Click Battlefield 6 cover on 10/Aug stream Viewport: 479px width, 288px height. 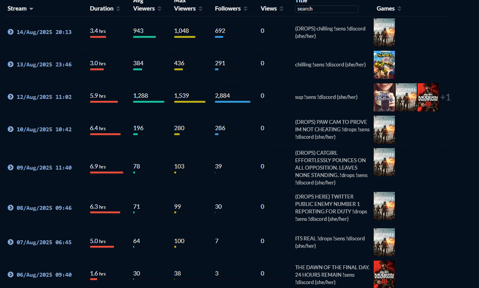384,130
